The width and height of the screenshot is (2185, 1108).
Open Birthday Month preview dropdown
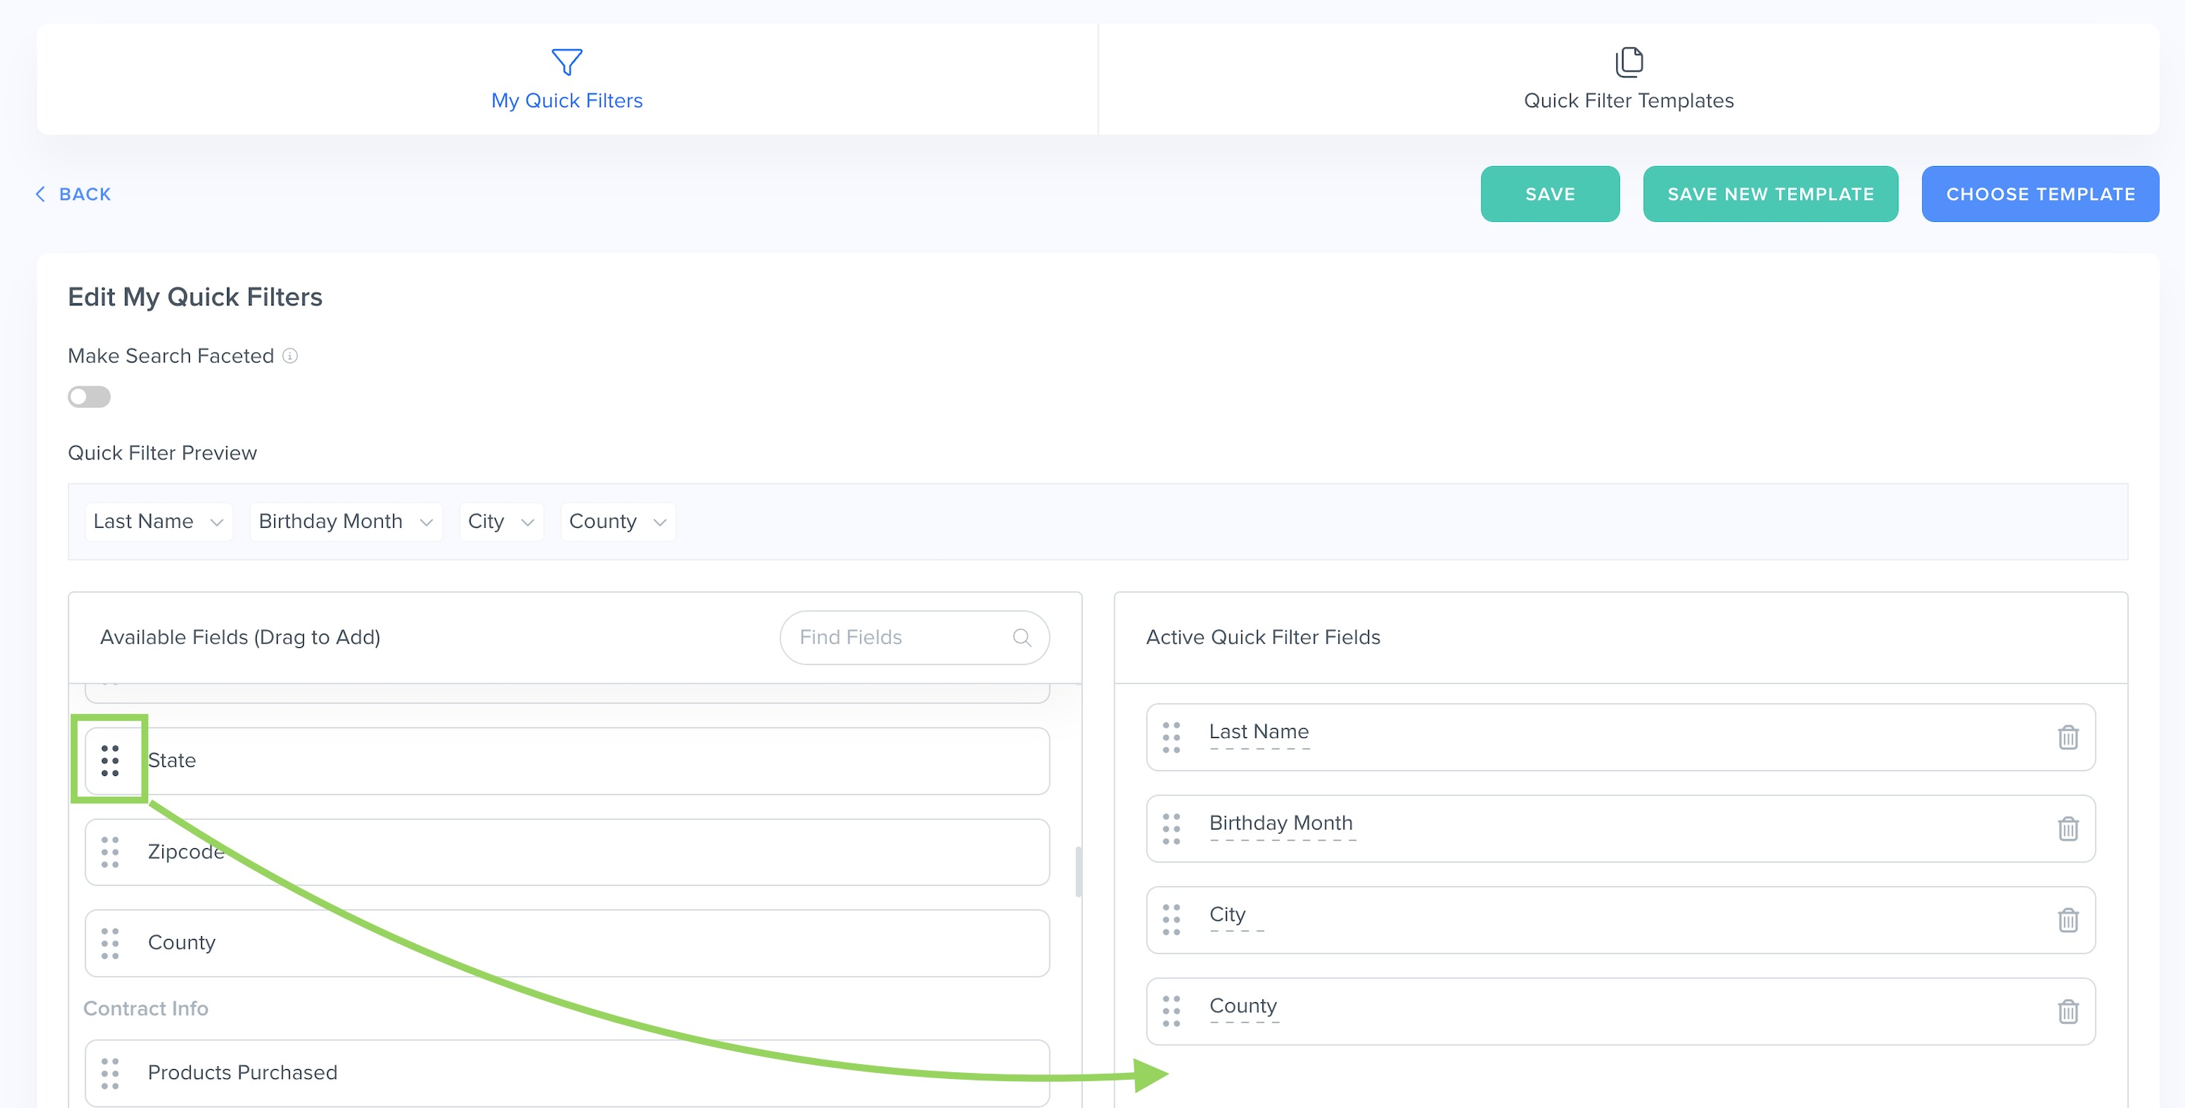click(346, 521)
